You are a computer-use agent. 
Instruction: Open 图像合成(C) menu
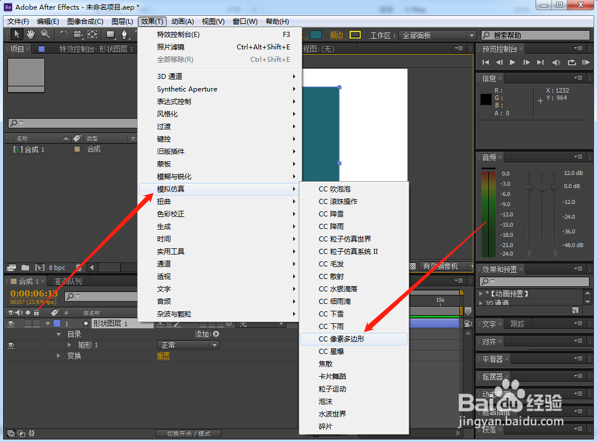(x=85, y=21)
